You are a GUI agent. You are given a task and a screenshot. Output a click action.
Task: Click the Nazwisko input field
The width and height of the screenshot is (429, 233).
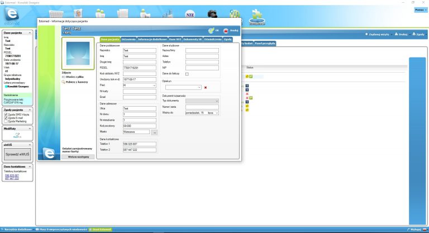[x=139, y=50]
